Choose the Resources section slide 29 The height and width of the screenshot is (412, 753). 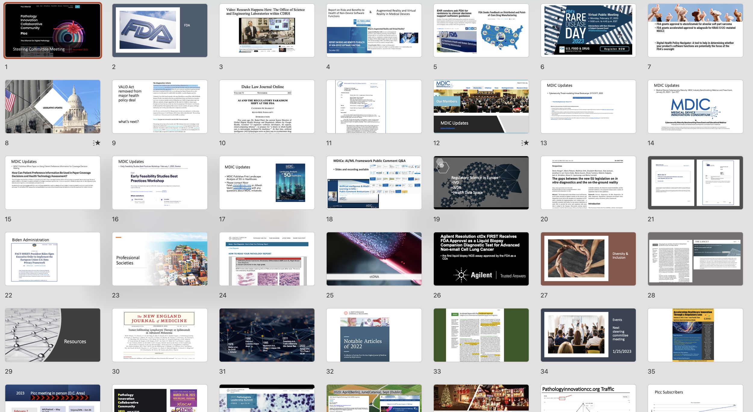point(53,335)
